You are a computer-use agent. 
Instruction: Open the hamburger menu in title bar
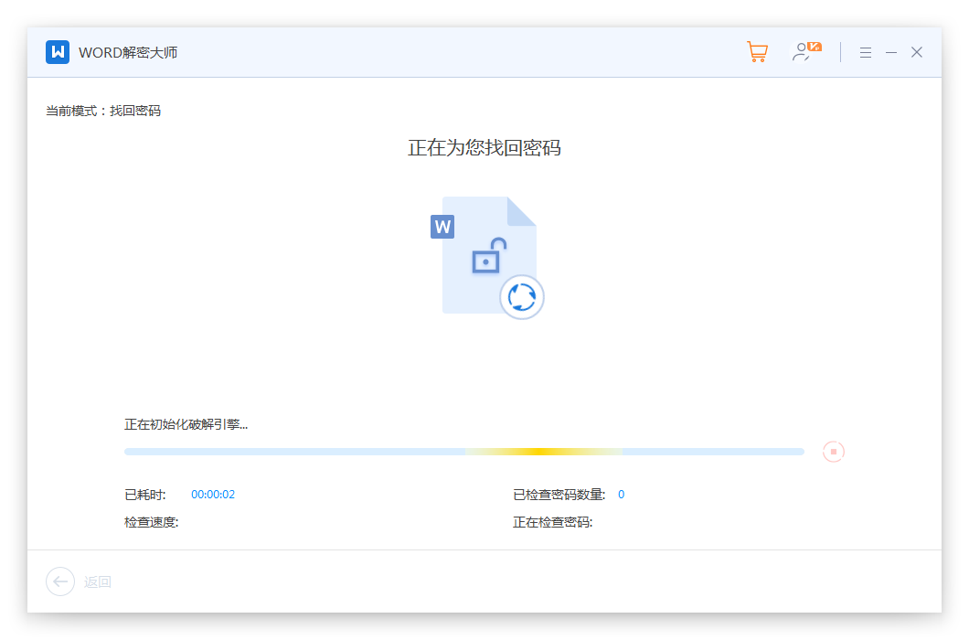(865, 52)
